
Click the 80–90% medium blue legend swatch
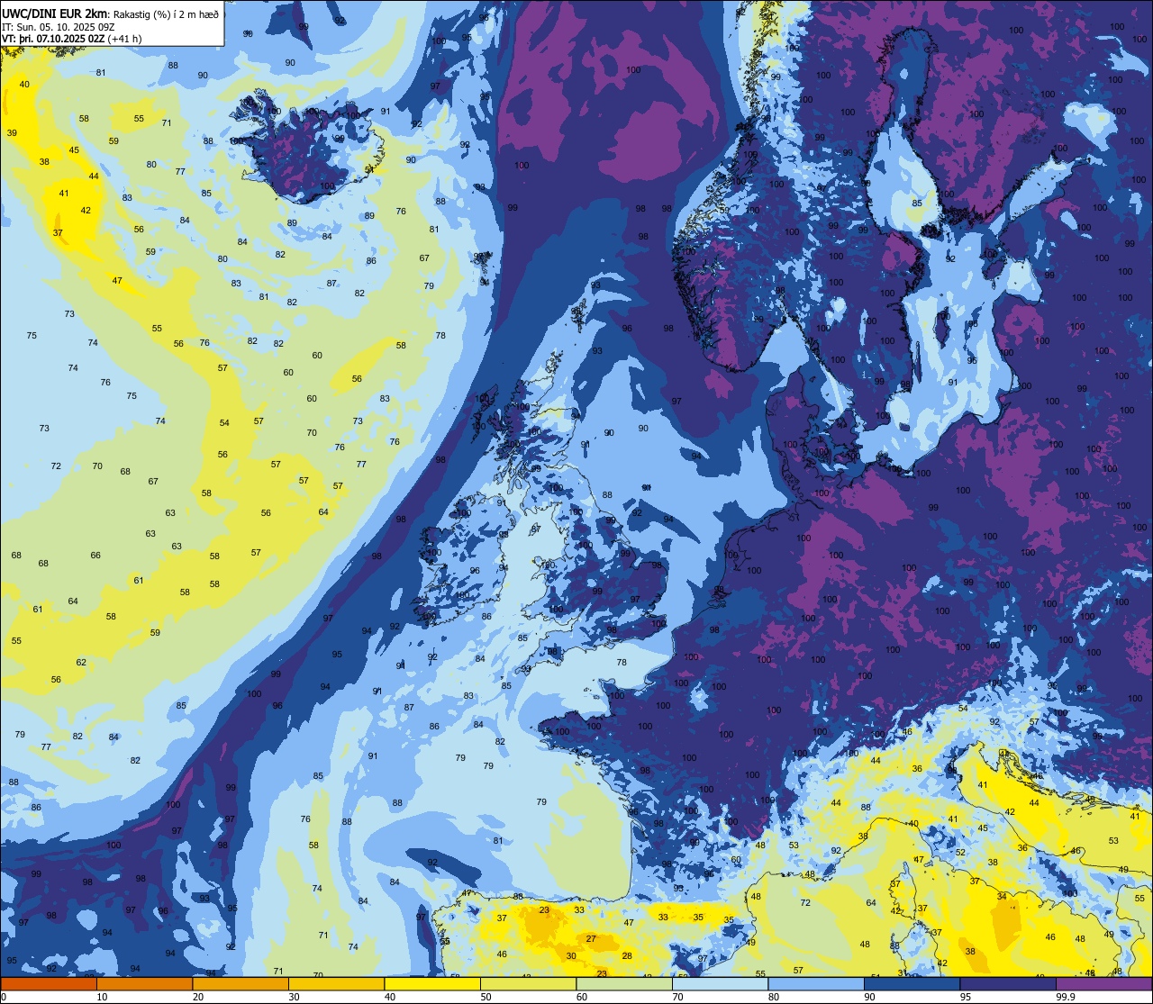pos(816,983)
